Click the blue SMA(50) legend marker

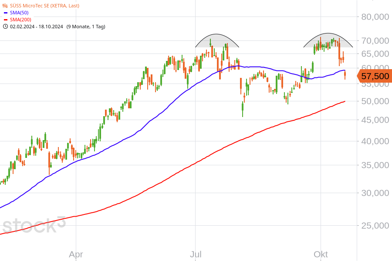point(5,13)
